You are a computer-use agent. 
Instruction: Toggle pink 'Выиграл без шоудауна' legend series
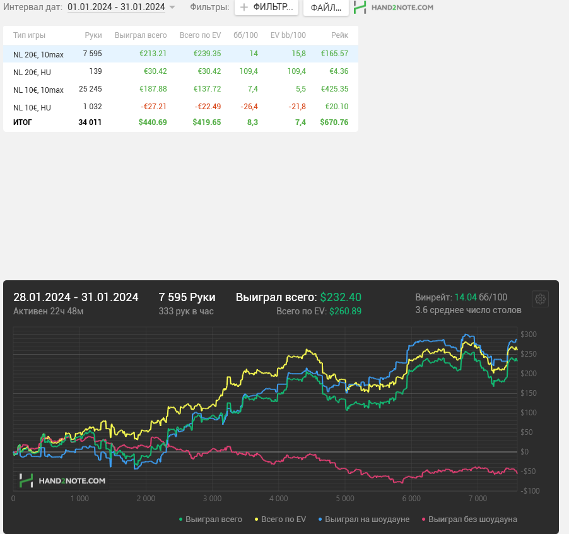point(469,519)
